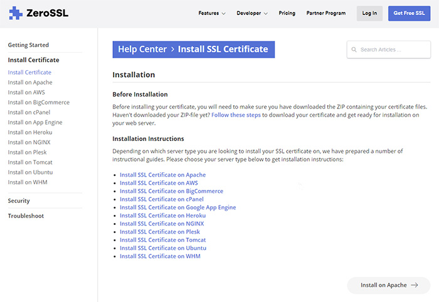This screenshot has width=439, height=302.
Task: Click the Installation heading
Action: (x=134, y=75)
